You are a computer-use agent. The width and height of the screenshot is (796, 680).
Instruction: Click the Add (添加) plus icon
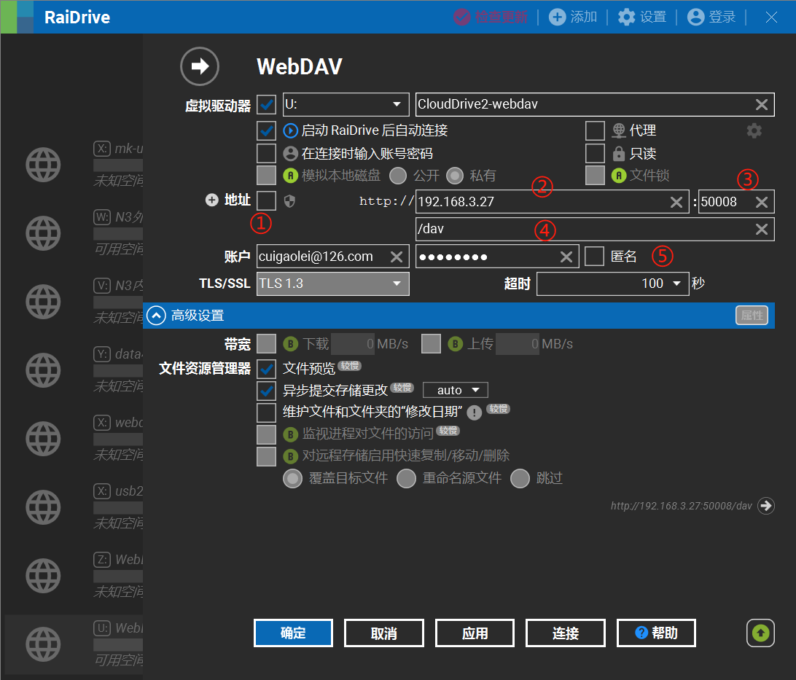point(557,17)
